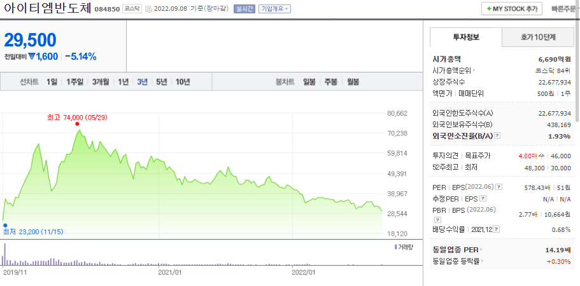Click the 2022/01 chart axis label

pos(304,273)
